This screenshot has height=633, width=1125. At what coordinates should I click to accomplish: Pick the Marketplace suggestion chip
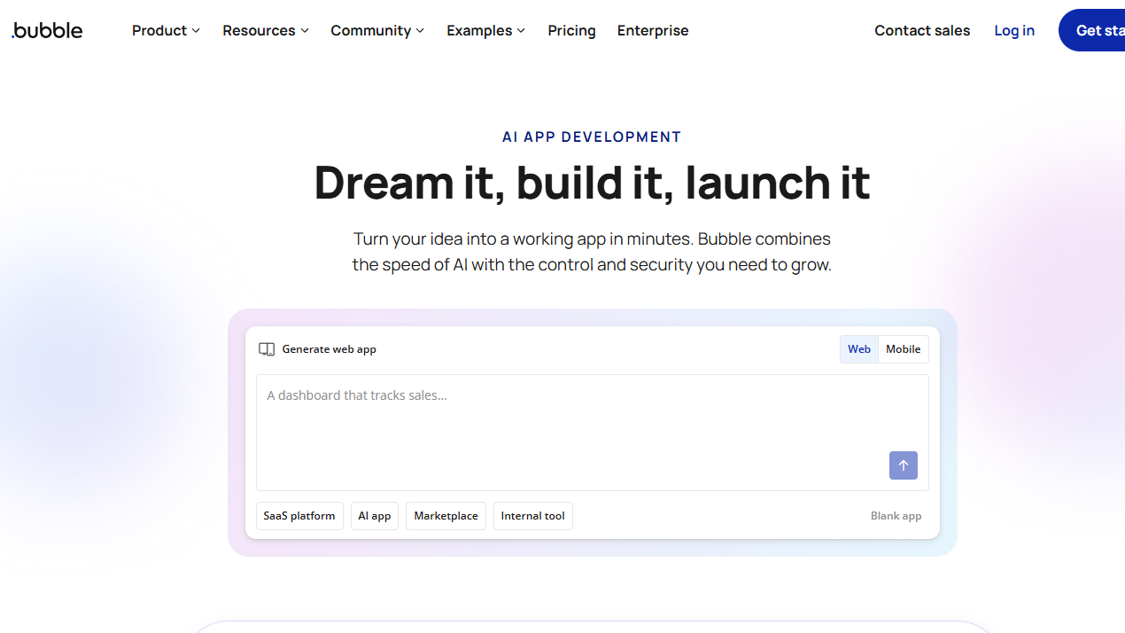(446, 516)
